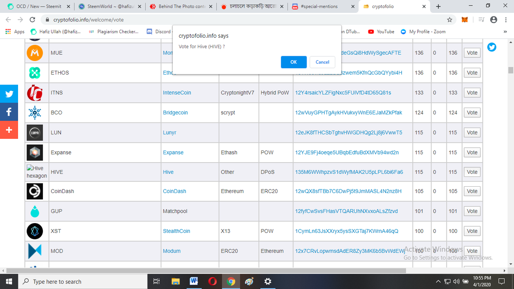
Task: Click the LUN Lunyr logo
Action: (x=35, y=132)
